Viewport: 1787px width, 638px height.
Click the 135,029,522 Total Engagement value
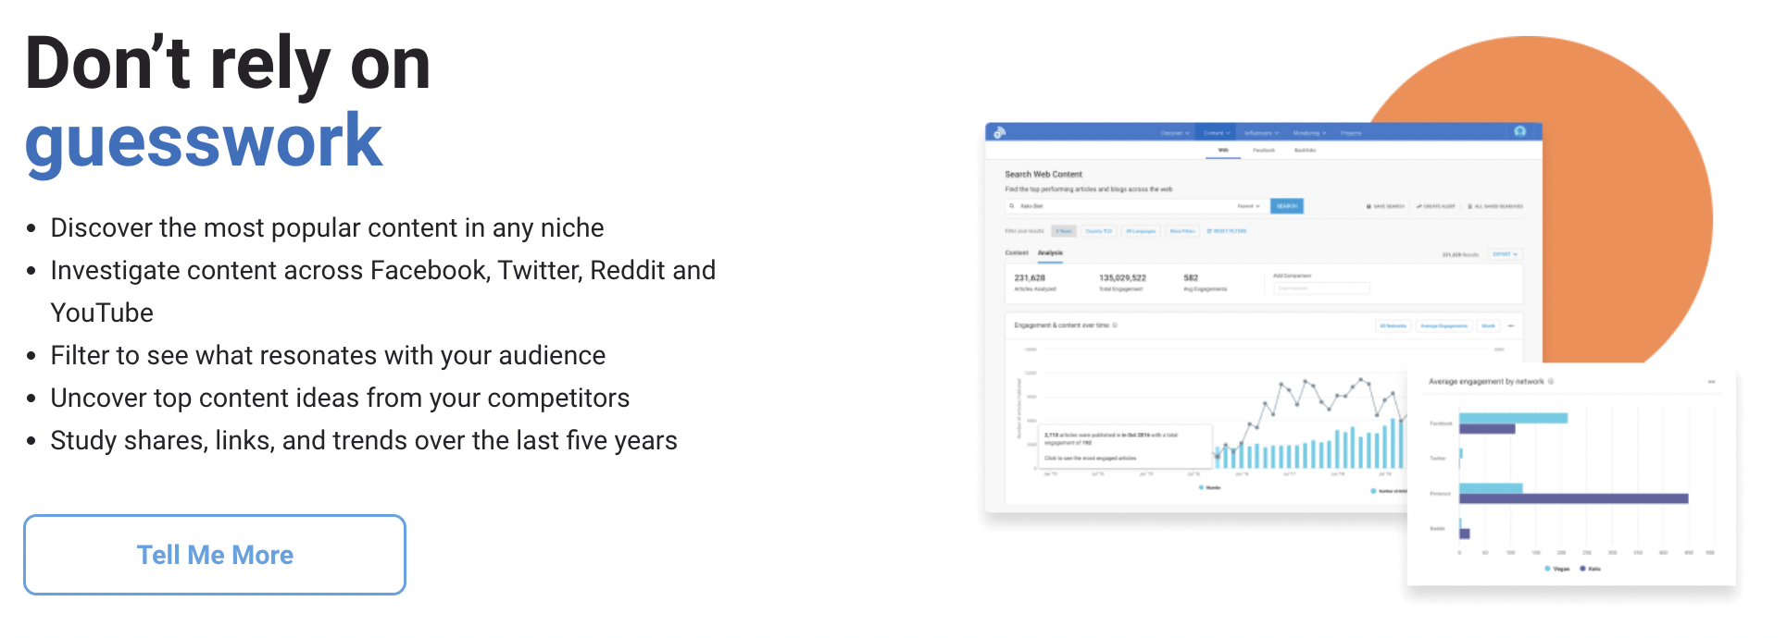click(x=1123, y=277)
